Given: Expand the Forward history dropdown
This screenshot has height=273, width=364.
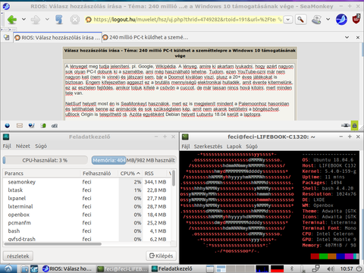Looking at the screenshot, I should coord(47,19).
